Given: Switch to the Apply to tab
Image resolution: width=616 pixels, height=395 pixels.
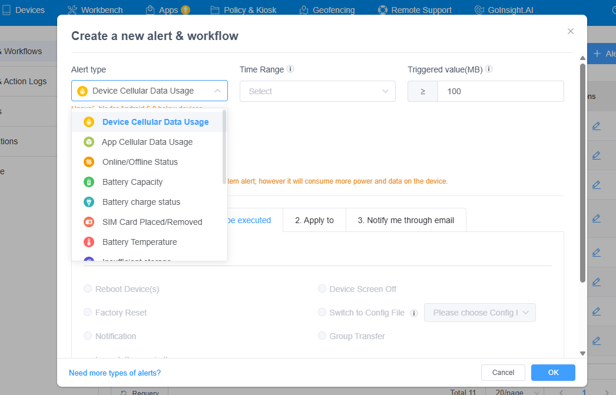Looking at the screenshot, I should click(x=314, y=220).
